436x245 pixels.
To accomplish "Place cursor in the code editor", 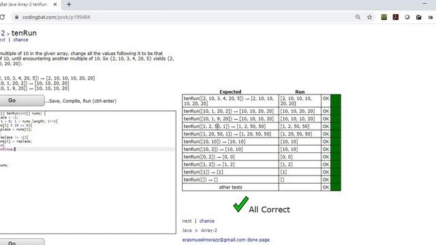I will click(x=88, y=172).
